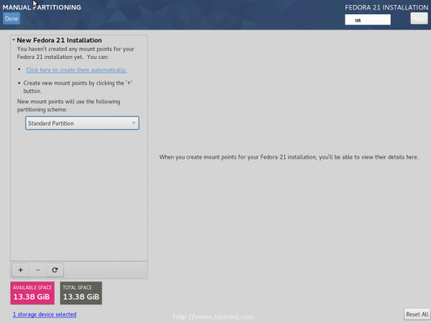
Task: Click the MANUAL PARTITIONING heading
Action: click(42, 7)
